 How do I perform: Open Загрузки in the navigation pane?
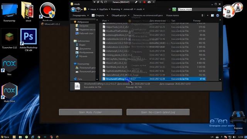[84, 26]
